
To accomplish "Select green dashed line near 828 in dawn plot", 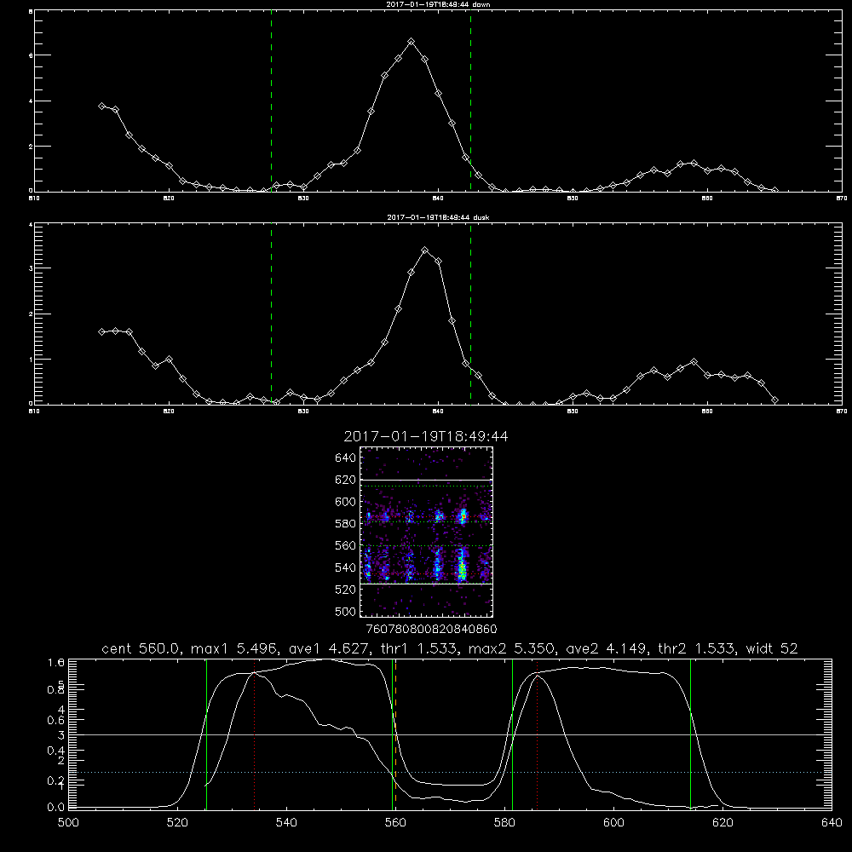I will click(271, 103).
